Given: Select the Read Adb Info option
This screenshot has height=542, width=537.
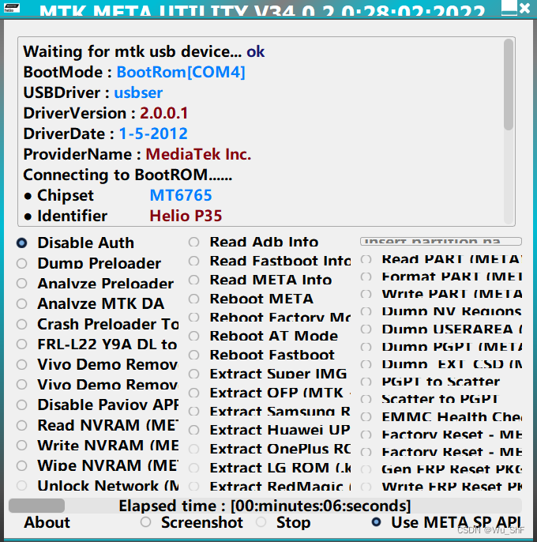Looking at the screenshot, I should (253, 242).
